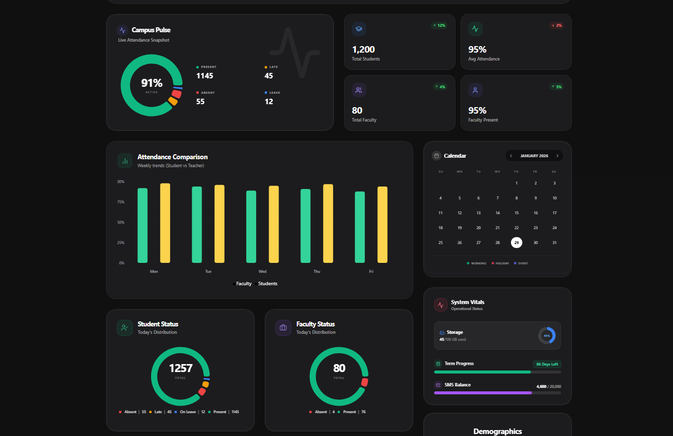
Task: Click the Campus Pulse activity icon
Action: coord(122,30)
